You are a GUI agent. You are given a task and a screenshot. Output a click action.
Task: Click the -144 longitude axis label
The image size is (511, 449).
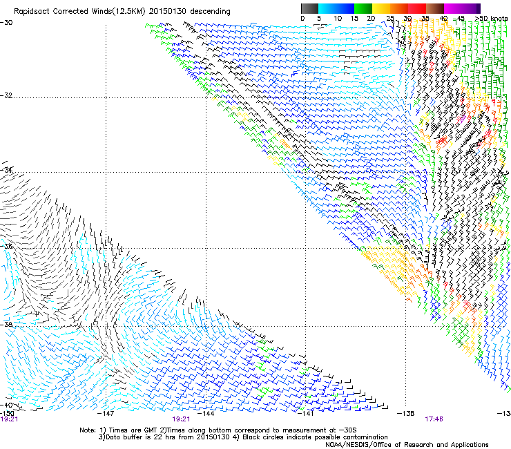(206, 414)
